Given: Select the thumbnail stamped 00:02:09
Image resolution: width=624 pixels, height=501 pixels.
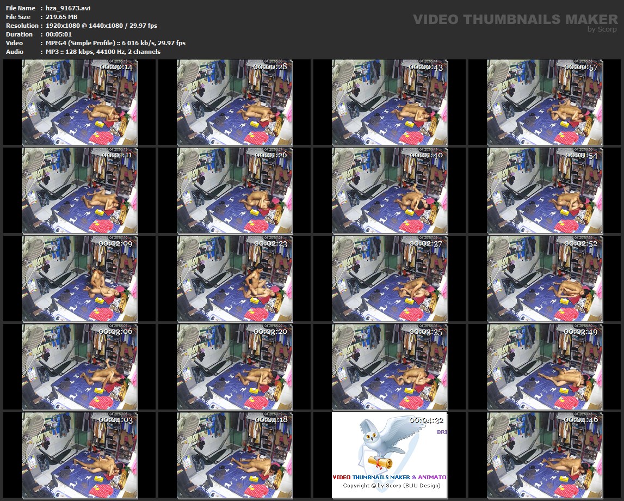Looking at the screenshot, I should point(79,279).
